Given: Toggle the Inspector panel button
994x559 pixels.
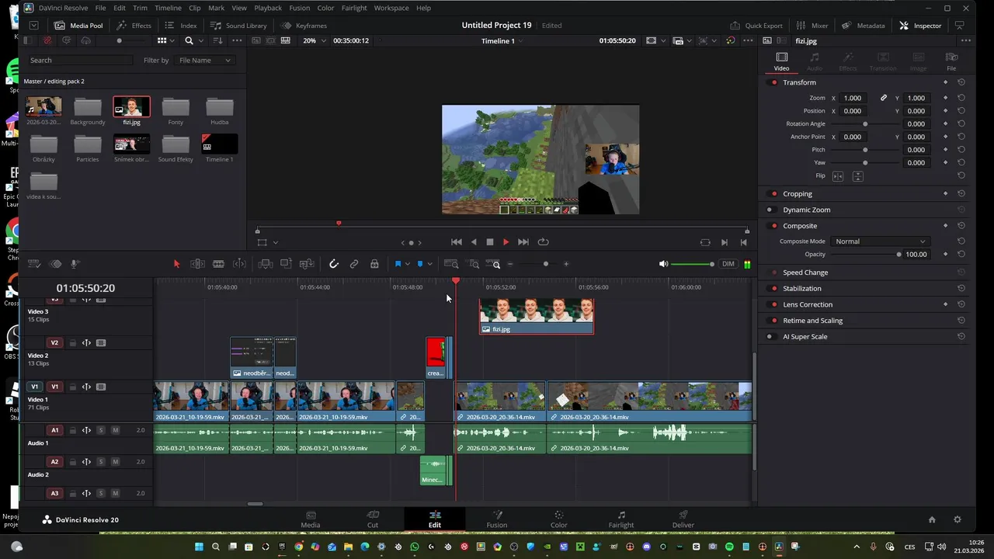Looking at the screenshot, I should tap(920, 26).
